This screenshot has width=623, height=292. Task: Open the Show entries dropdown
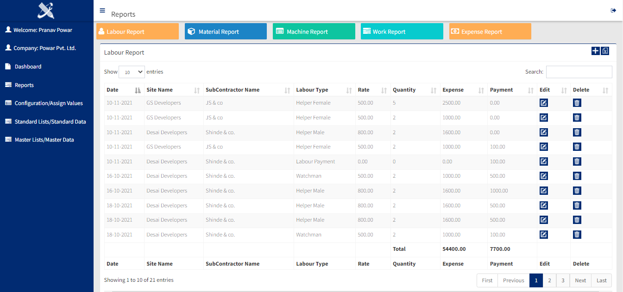[x=132, y=72]
